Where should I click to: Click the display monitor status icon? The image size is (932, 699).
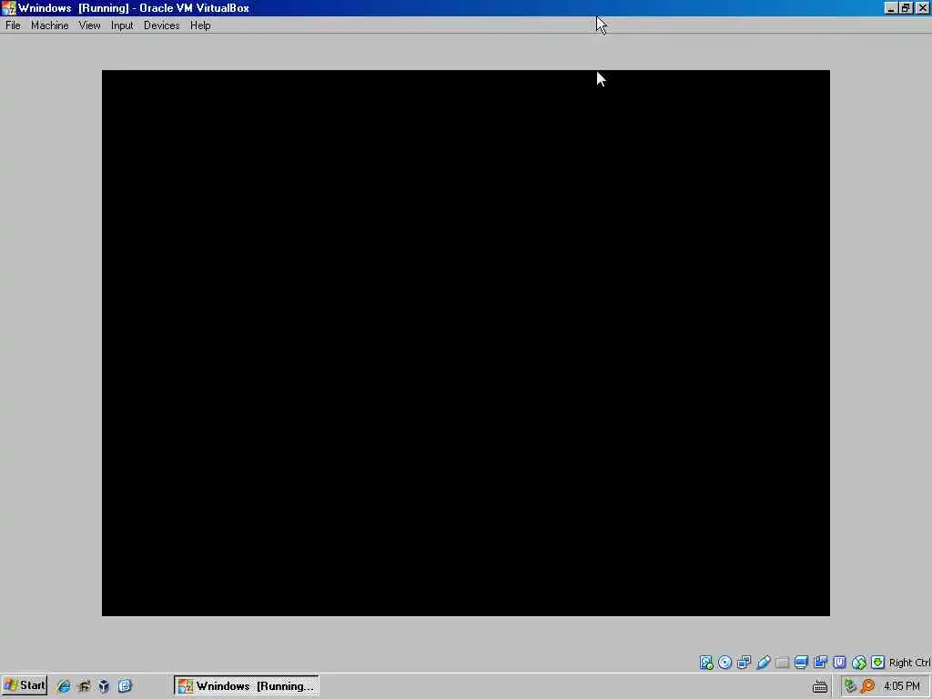click(801, 663)
